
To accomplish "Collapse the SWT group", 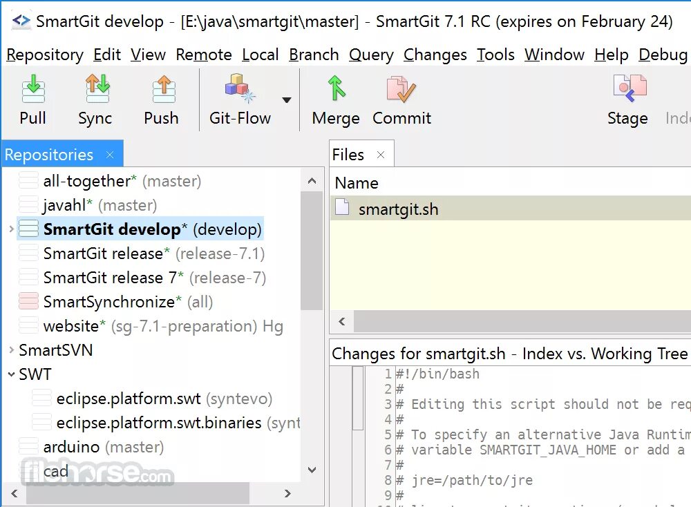I will 12,374.
